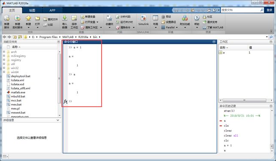Click the Current Folder vertical scrollbar
Image resolution: width=276 pixels, height=161 pixels.
pyautogui.click(x=59, y=78)
